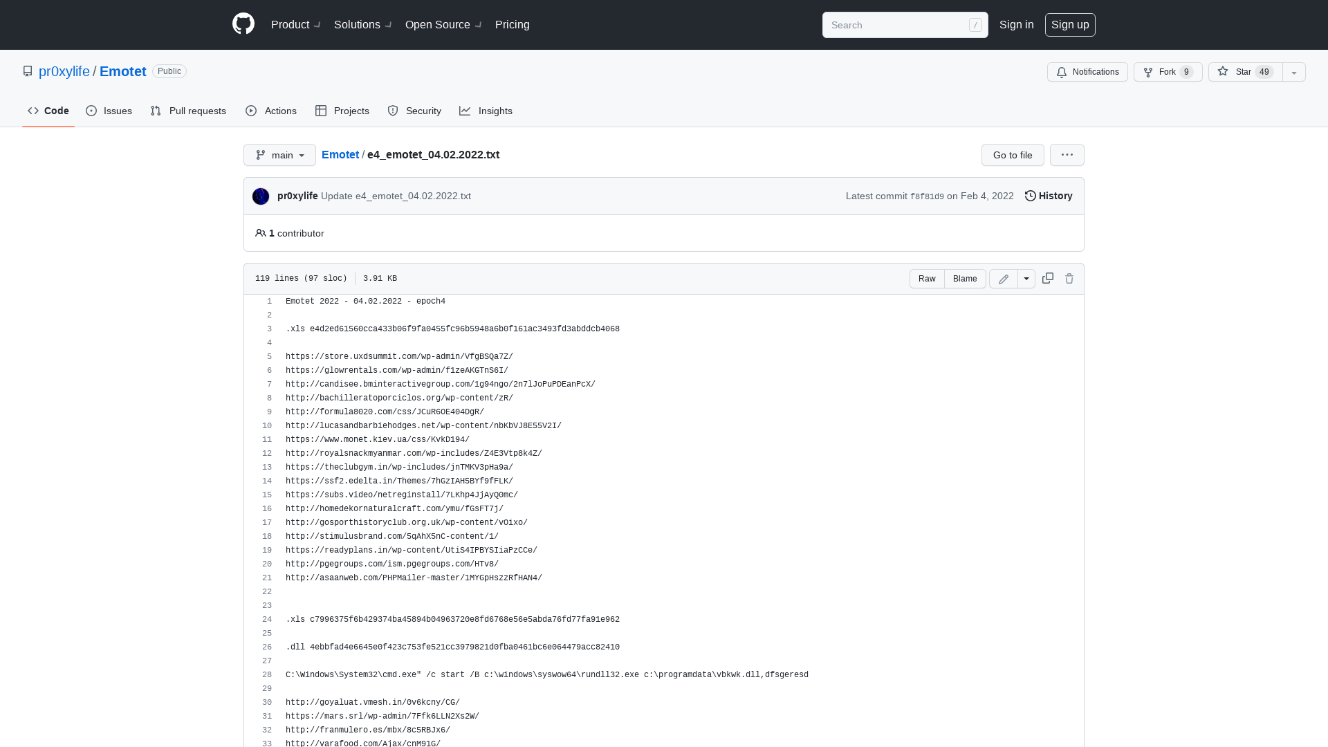1328x747 pixels.
Task: Click the delete file trash icon
Action: [x=1069, y=278]
